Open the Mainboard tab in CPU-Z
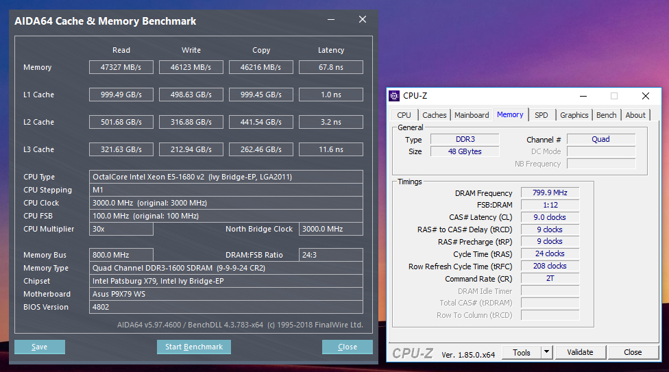This screenshot has height=372, width=669. pos(472,115)
